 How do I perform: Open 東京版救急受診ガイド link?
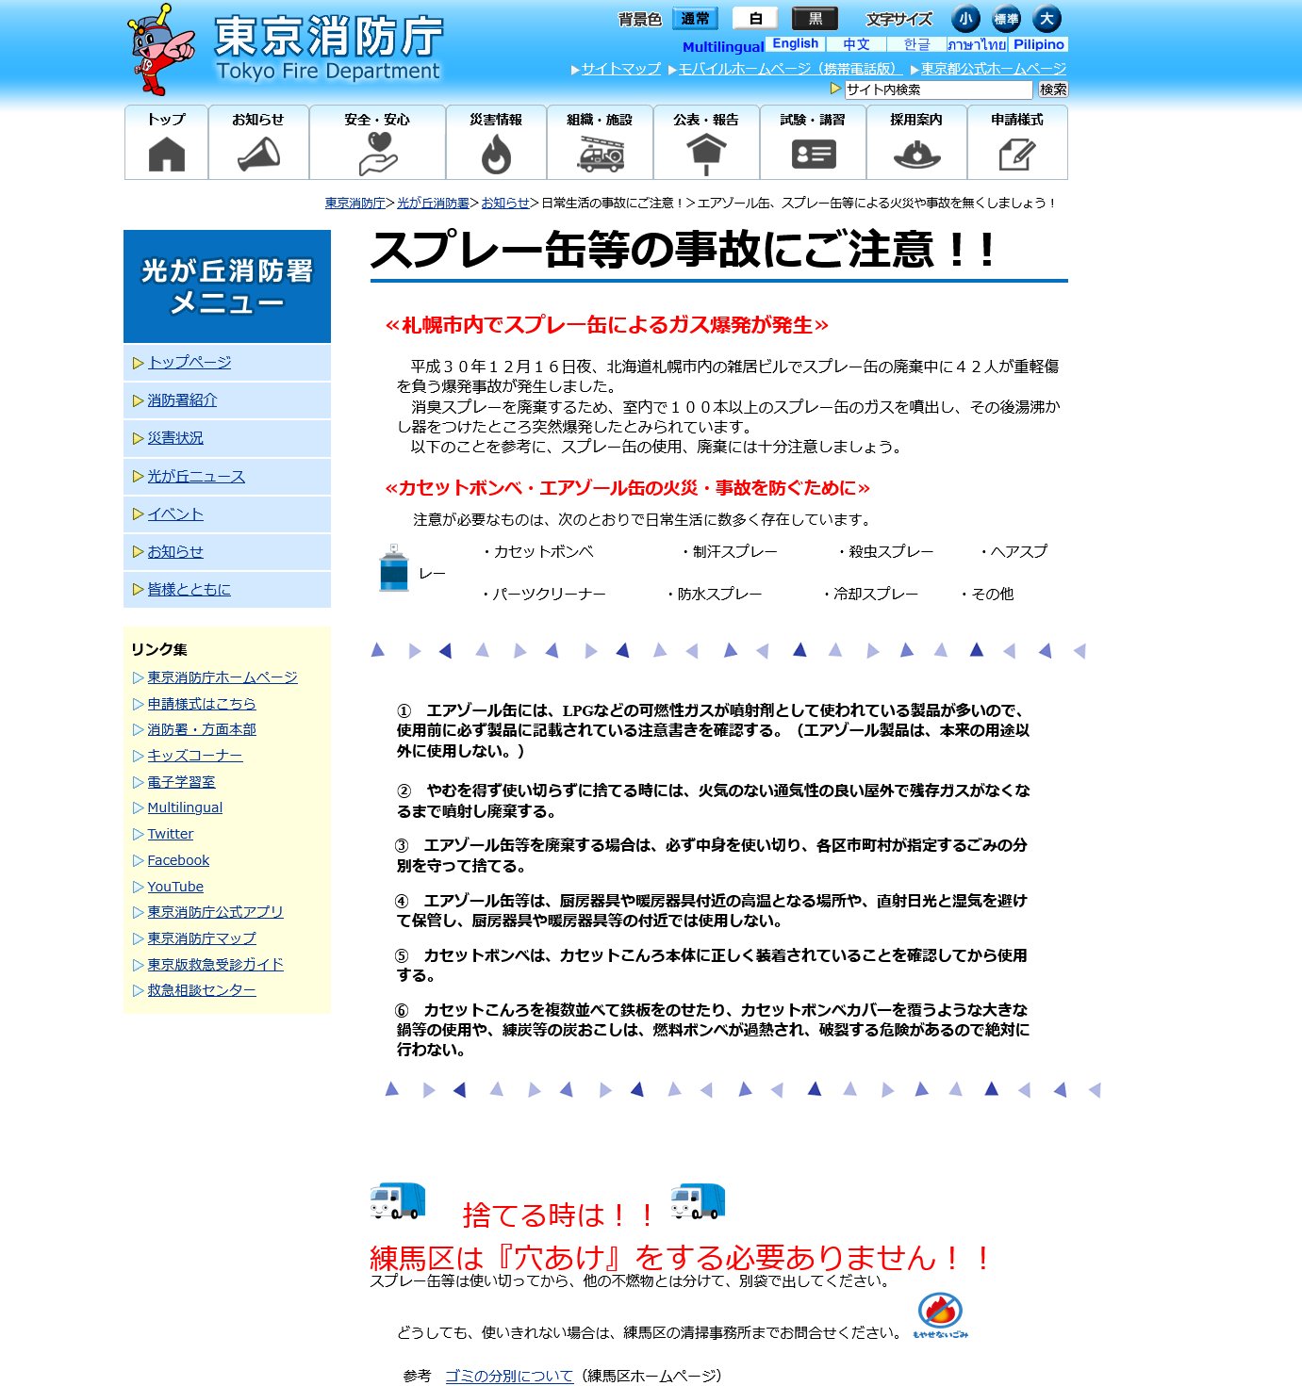(215, 965)
